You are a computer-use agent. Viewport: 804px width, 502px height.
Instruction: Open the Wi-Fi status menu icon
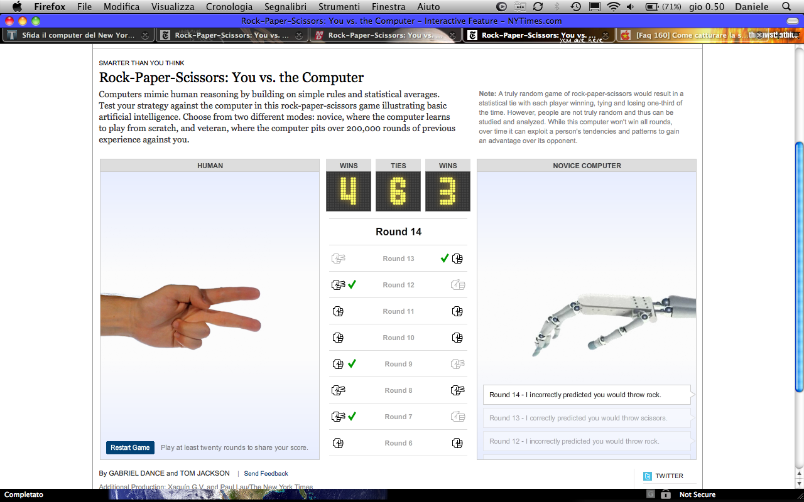[x=613, y=7]
